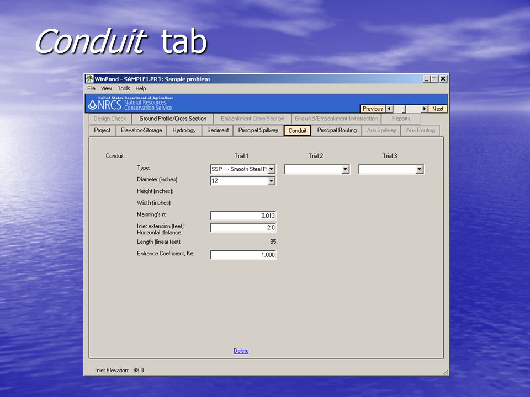
Task: Go to the Elevation-Storage tab
Action: coord(141,130)
